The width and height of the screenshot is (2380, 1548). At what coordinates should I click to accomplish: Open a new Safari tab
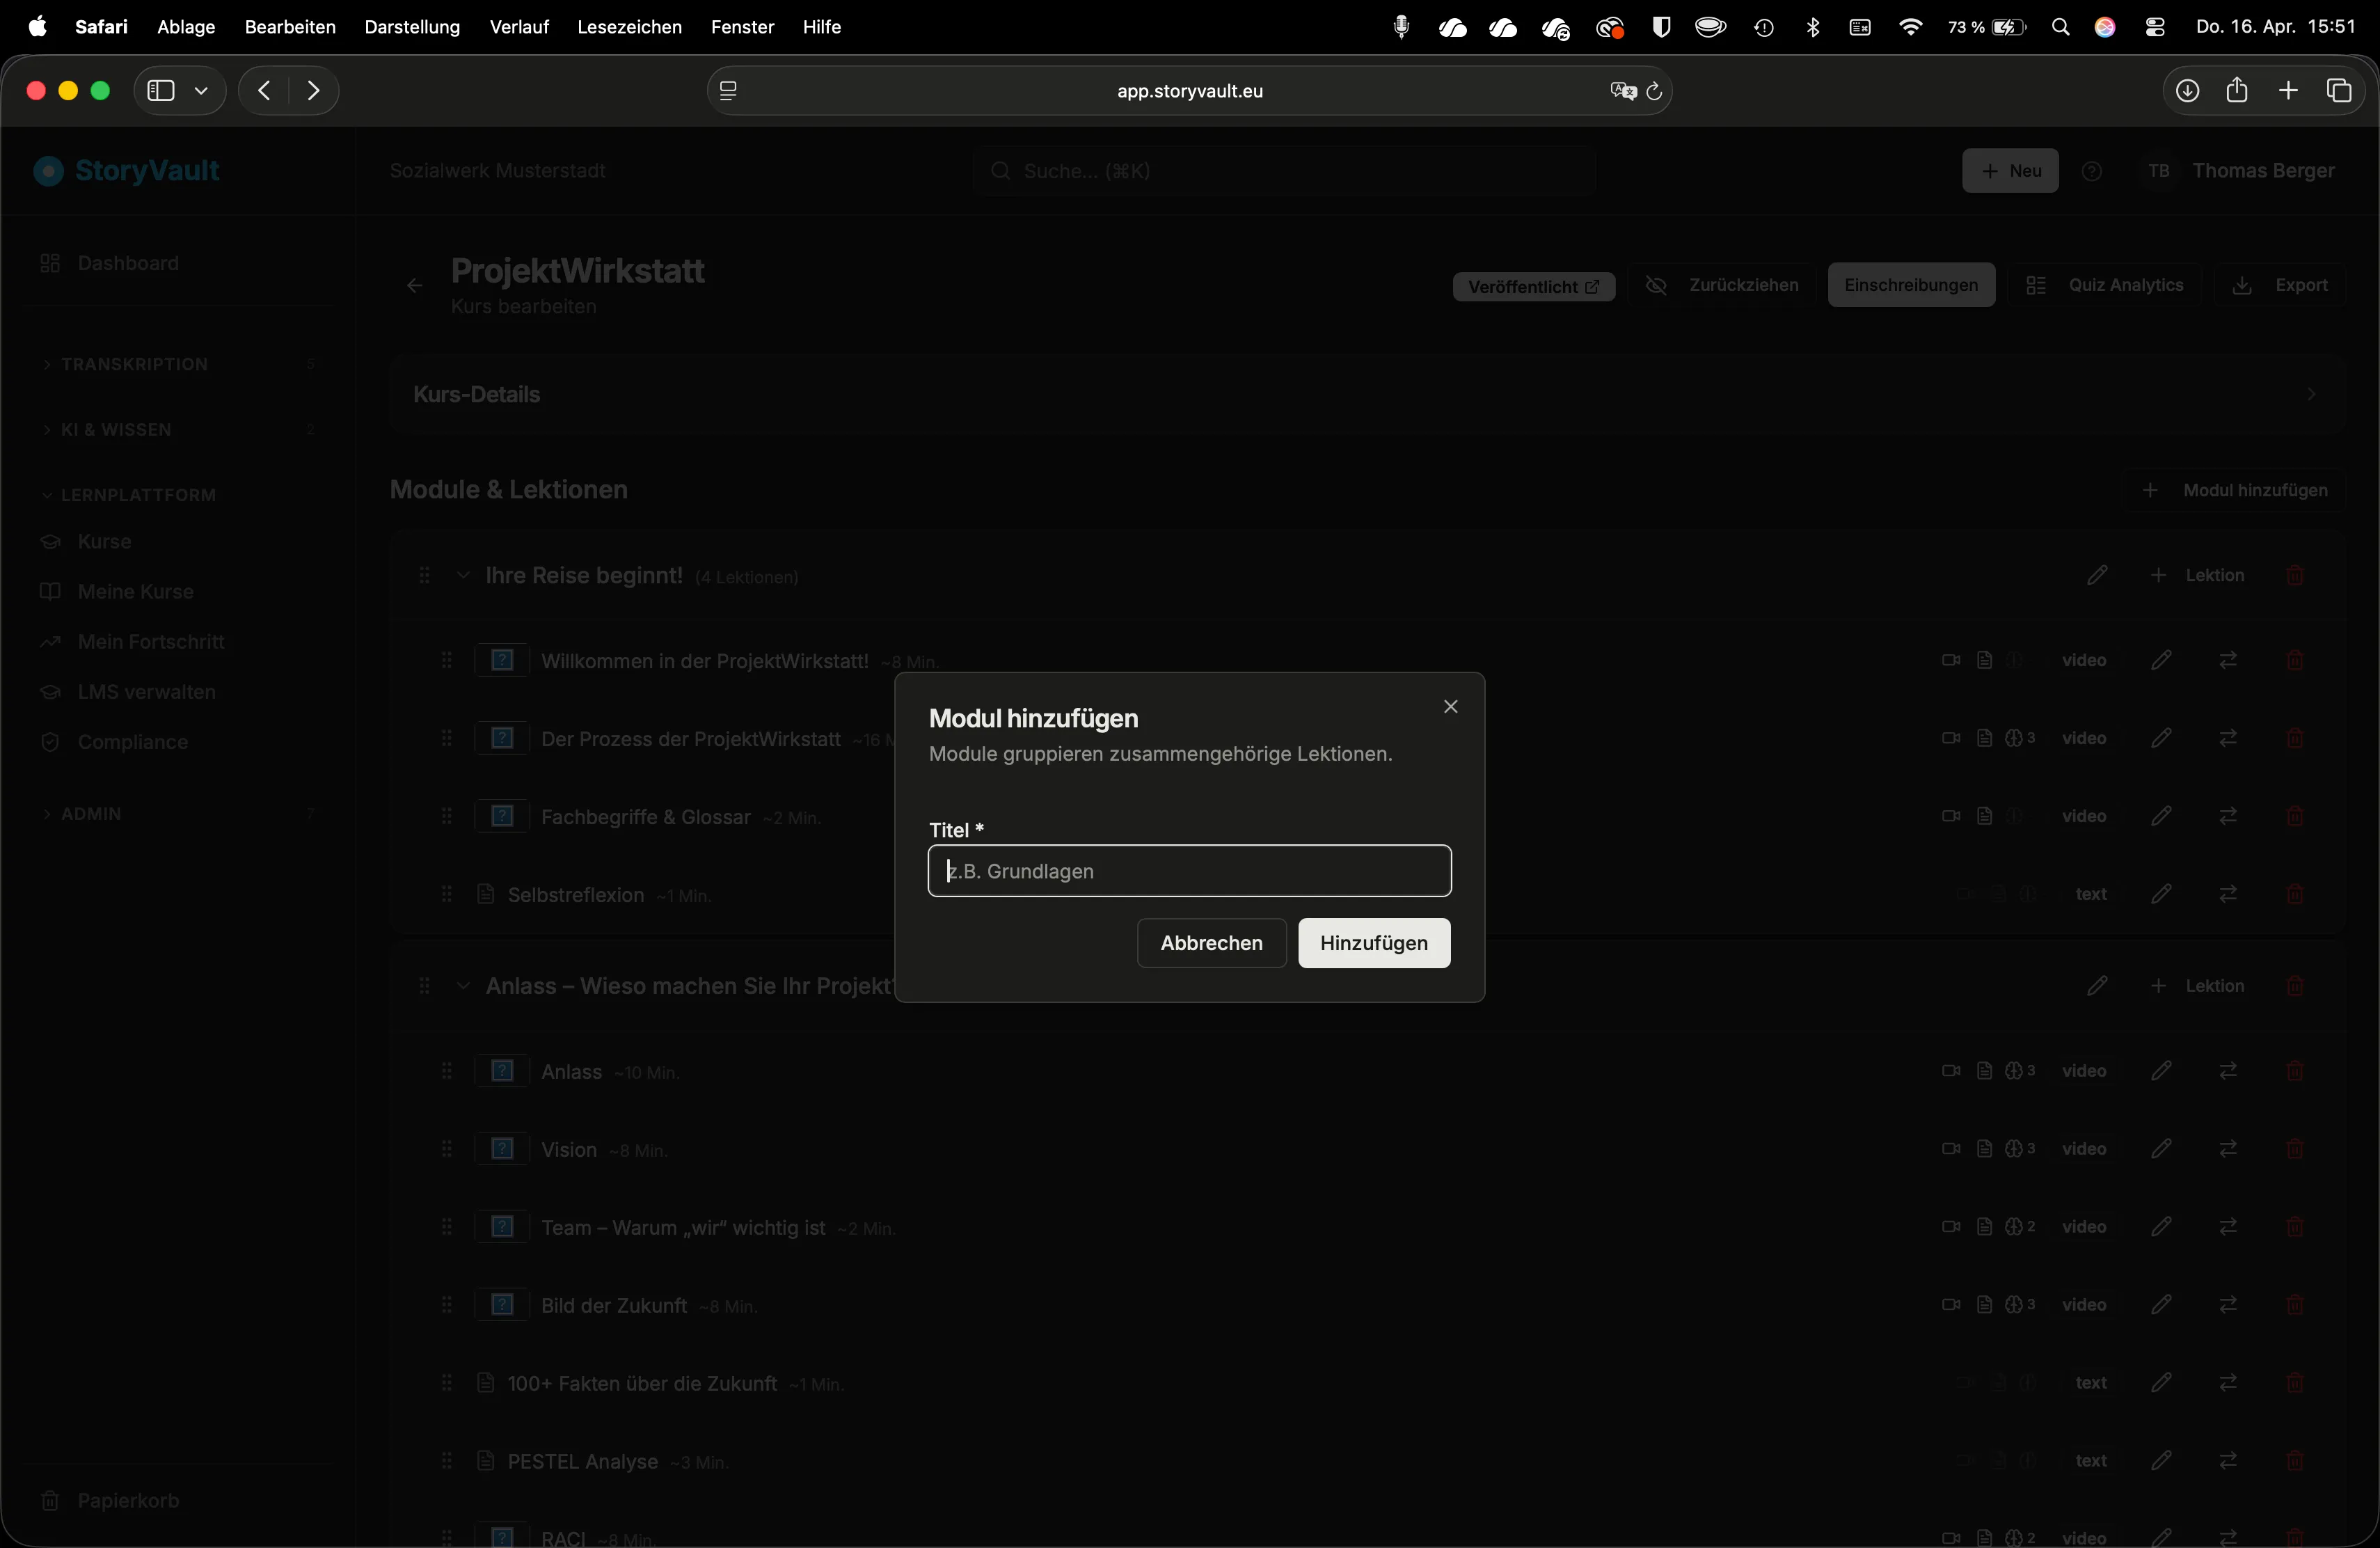point(2288,91)
